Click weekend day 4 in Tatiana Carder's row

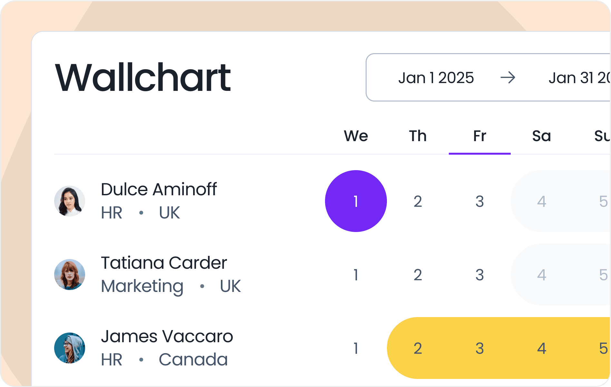pos(542,275)
